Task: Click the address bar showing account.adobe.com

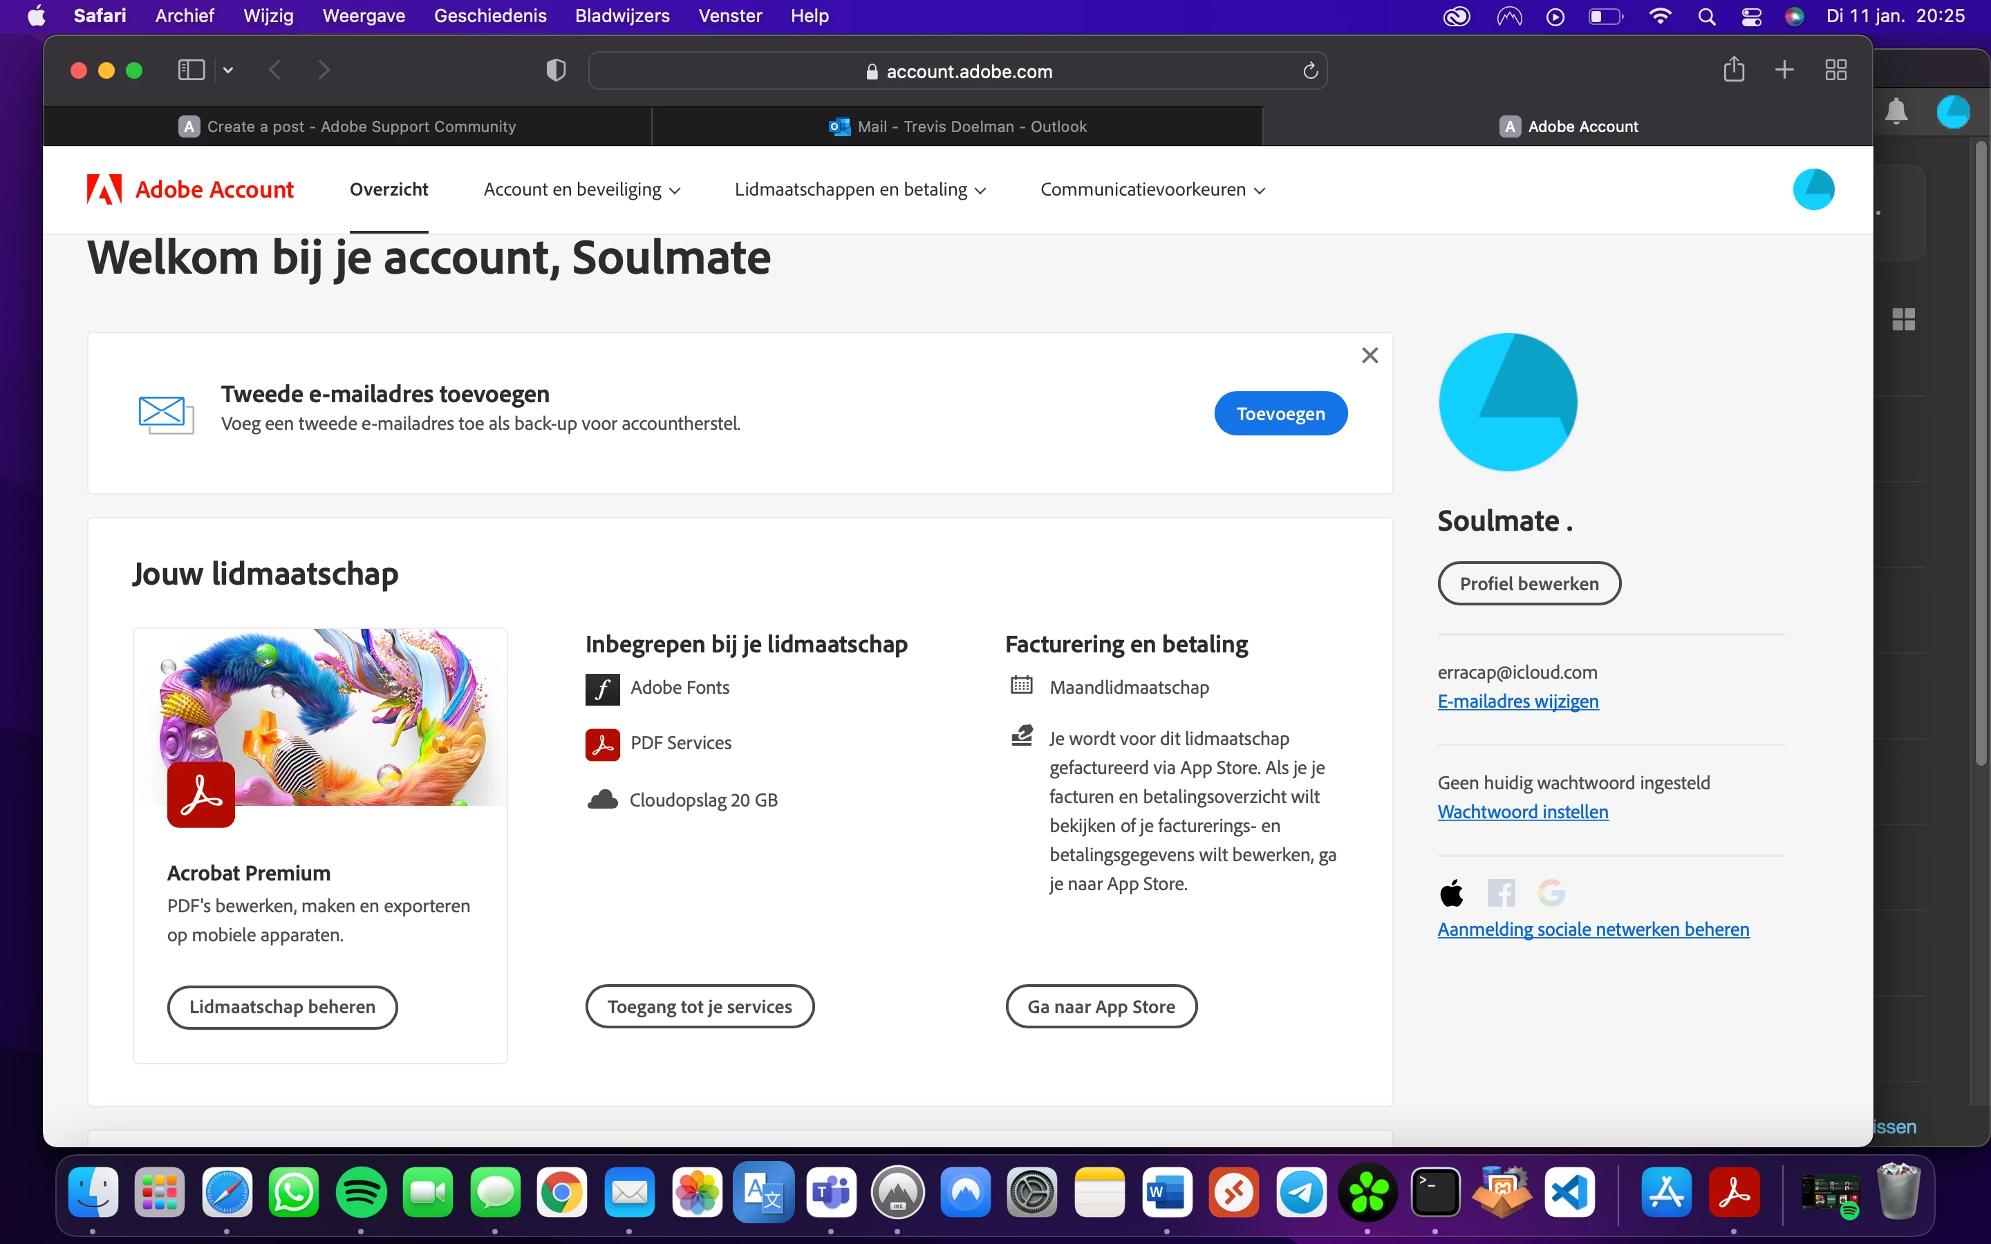Action: [957, 72]
